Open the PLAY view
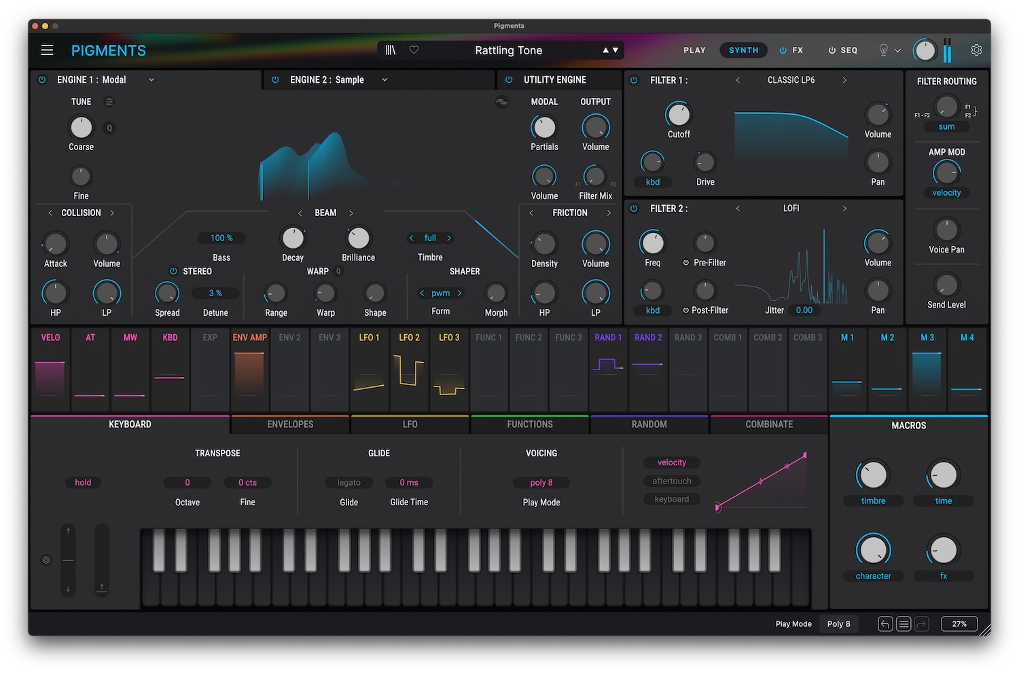Screen dimensions: 1019x673 [694, 50]
